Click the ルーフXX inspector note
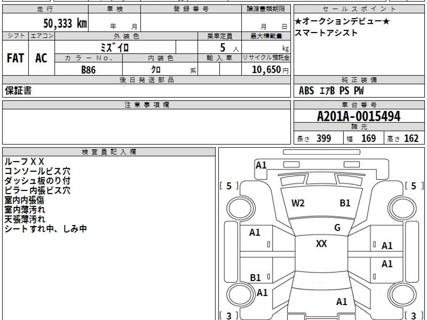Viewport: 427px width, 320px height. (25, 162)
